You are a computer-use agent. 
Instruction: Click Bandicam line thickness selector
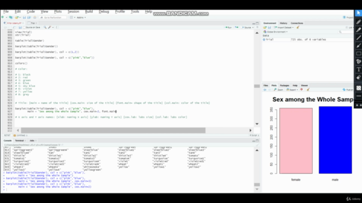pyautogui.click(x=359, y=96)
